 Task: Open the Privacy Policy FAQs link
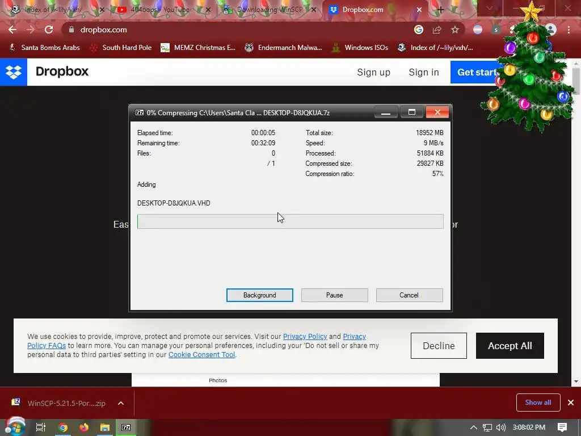pos(47,346)
